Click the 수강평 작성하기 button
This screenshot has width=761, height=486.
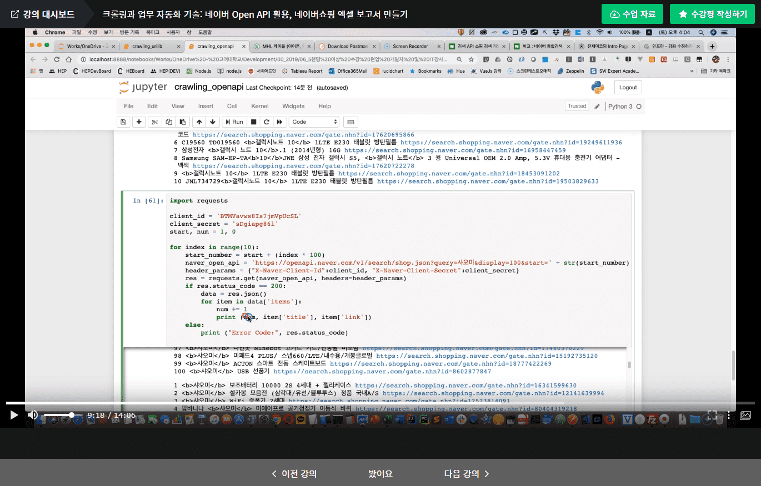tap(713, 14)
